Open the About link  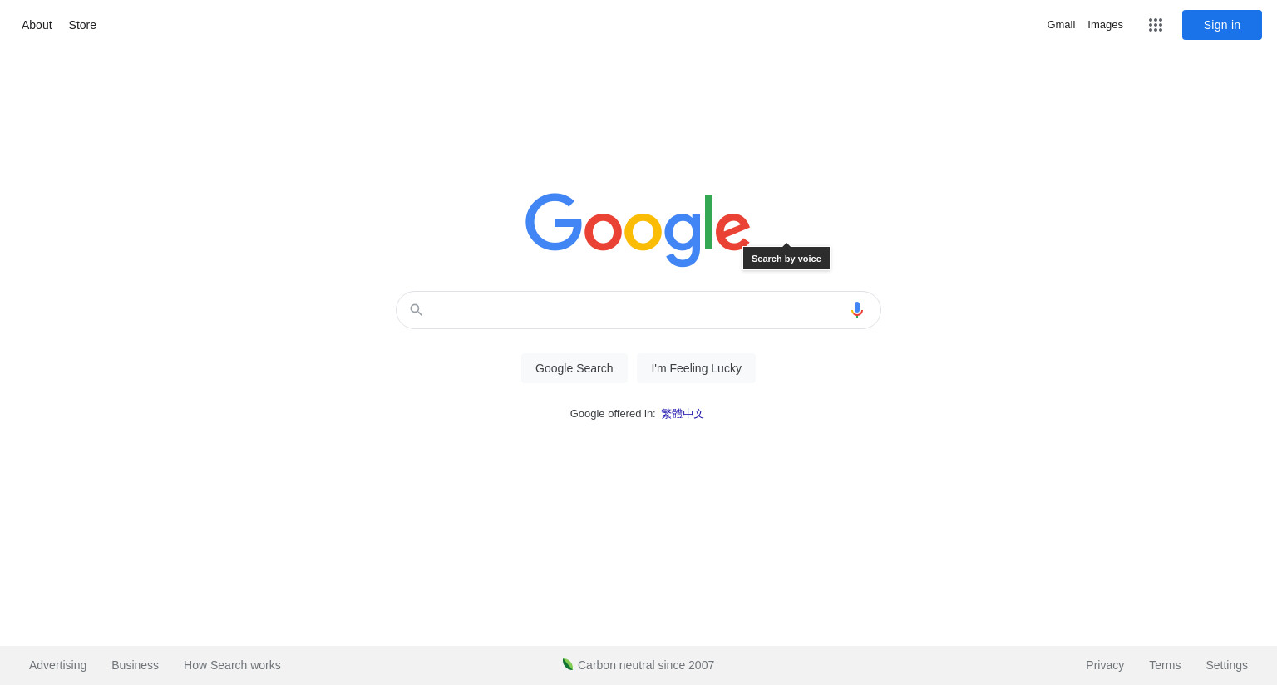[x=37, y=25]
